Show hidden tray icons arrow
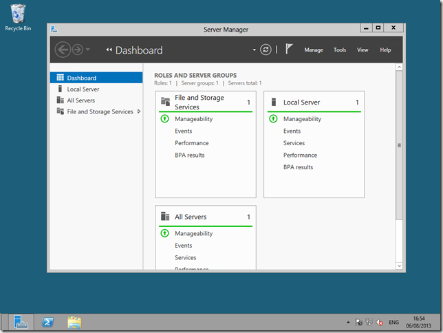 (348, 322)
